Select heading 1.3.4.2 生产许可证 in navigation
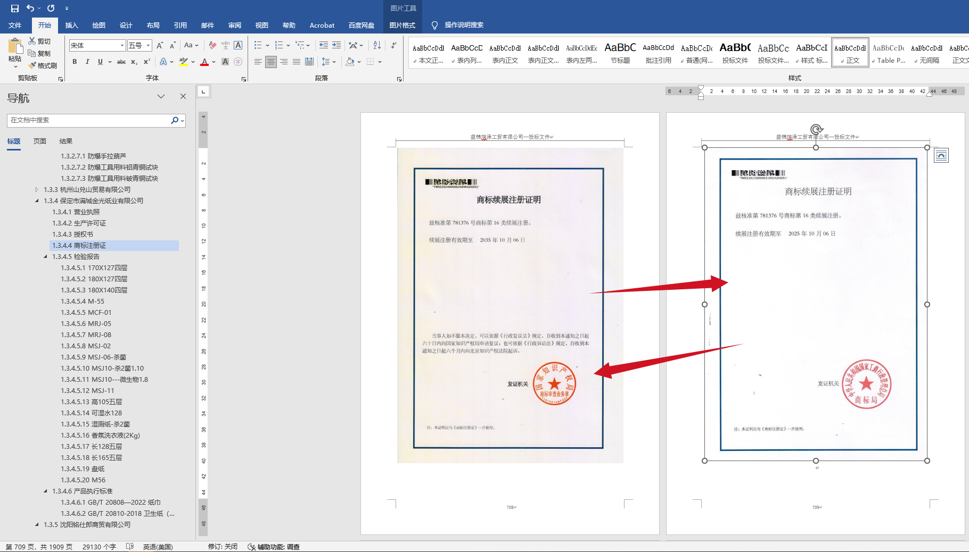This screenshot has width=969, height=552. pyautogui.click(x=79, y=223)
